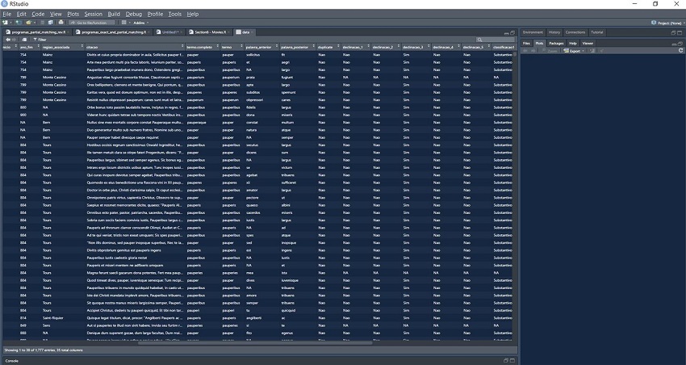Switch to the Packages tab
This screenshot has width=686, height=365.
click(556, 42)
